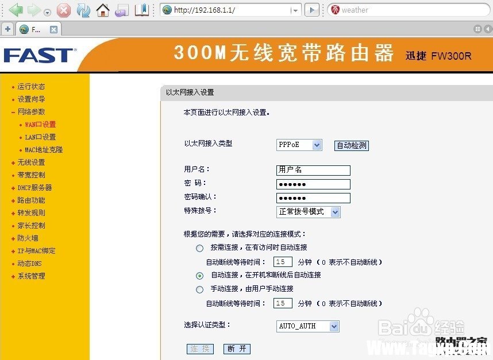
Task: Click the red Stop loading icon
Action: 64,10
